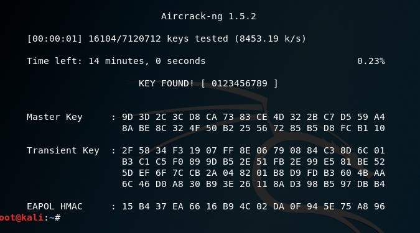Click the keys tested counter 16104/7120712
The height and width of the screenshot is (233, 420).
pos(124,39)
